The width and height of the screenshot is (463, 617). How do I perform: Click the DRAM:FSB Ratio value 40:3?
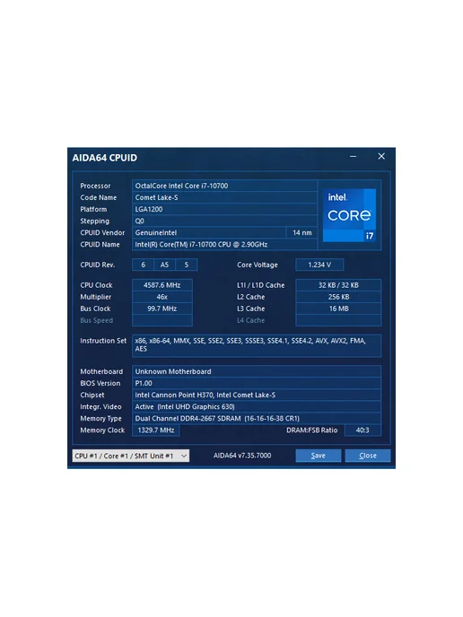click(363, 430)
